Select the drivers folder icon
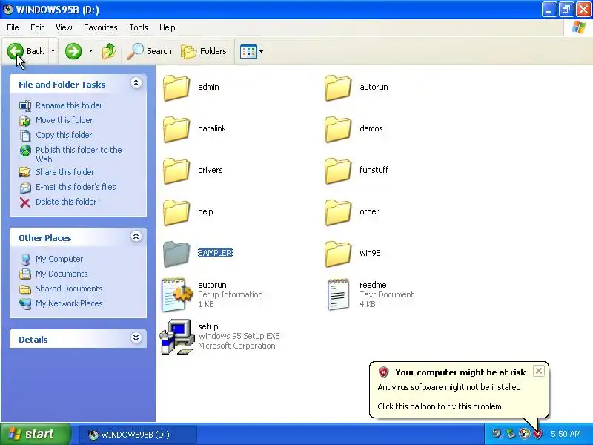The image size is (593, 445). [x=176, y=171]
